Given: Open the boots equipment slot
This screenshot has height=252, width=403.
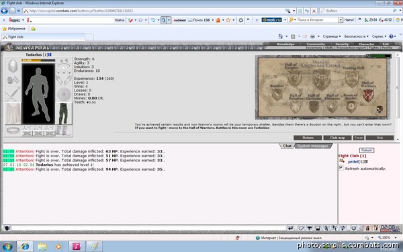Looking at the screenshot, I should [x=64, y=130].
